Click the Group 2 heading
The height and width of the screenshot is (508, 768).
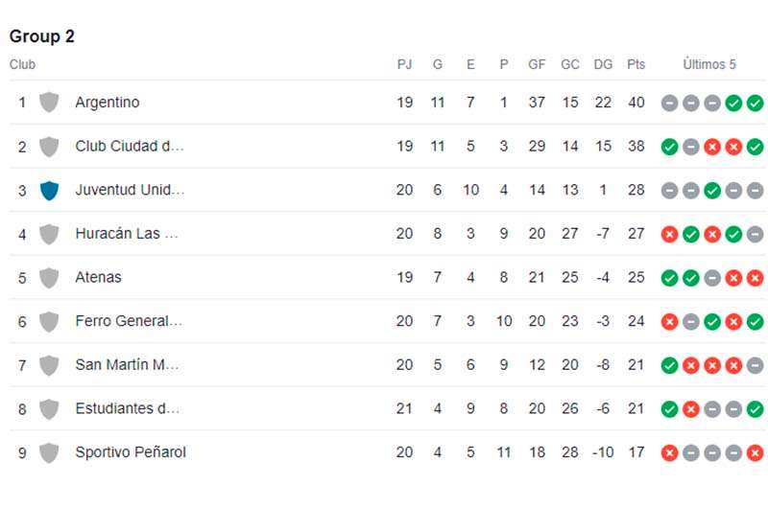pos(42,36)
